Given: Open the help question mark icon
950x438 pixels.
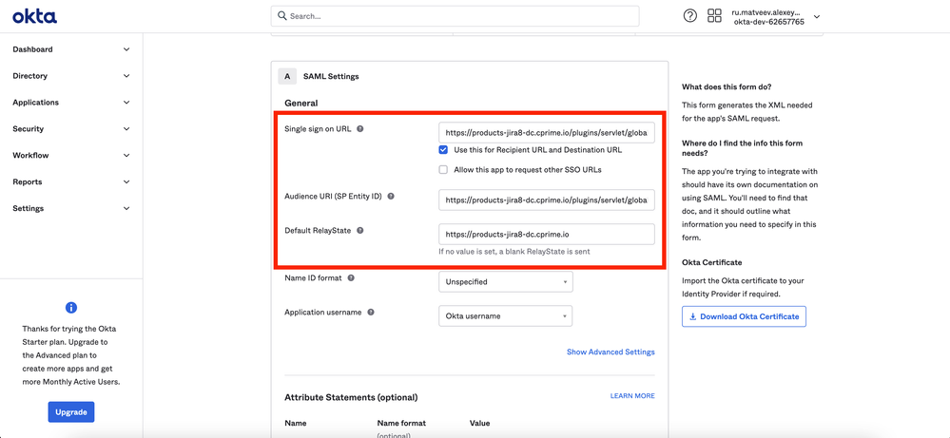Looking at the screenshot, I should 690,16.
